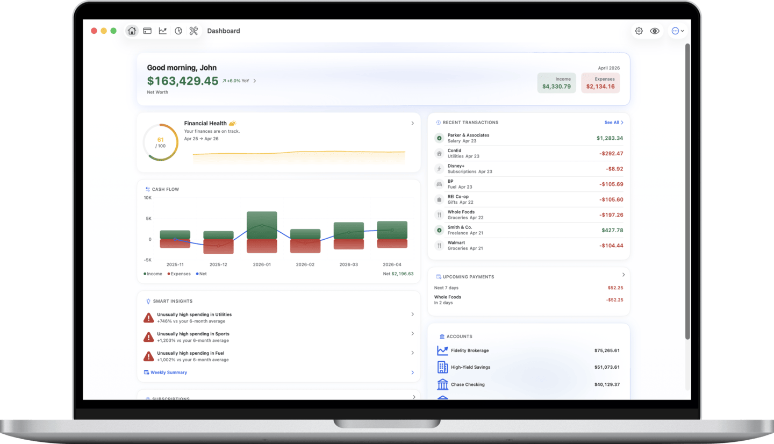Click the dashboard vertical scrollbar
The image size is (774, 444).
click(687, 191)
